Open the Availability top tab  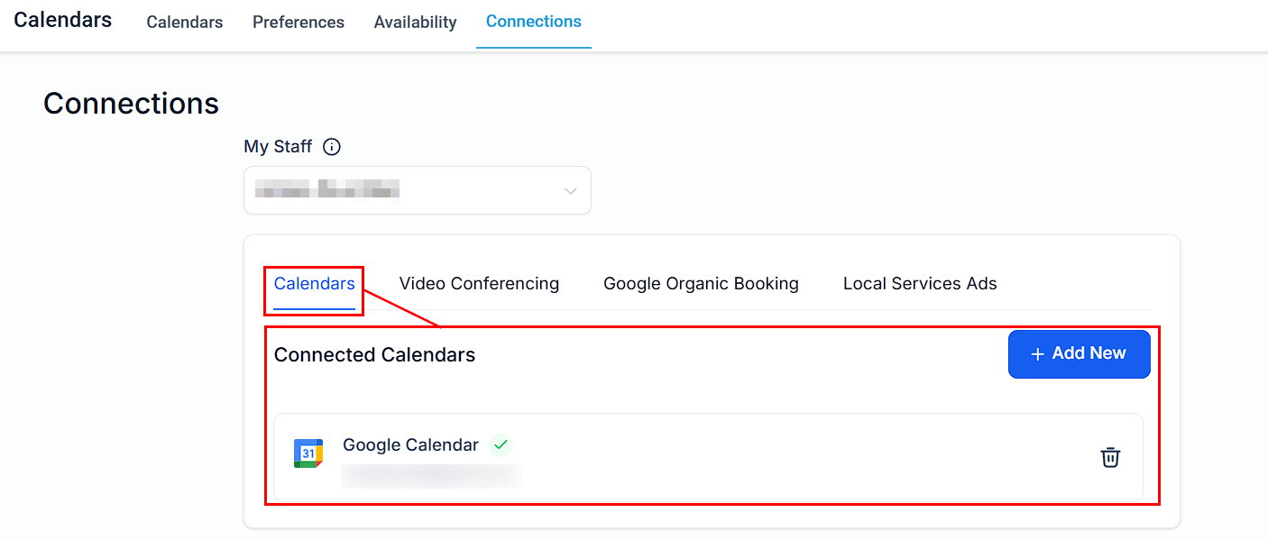tap(416, 23)
